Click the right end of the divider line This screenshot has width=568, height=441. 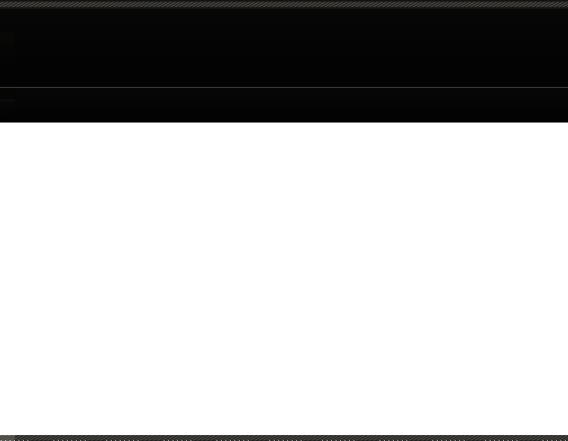(564, 87)
